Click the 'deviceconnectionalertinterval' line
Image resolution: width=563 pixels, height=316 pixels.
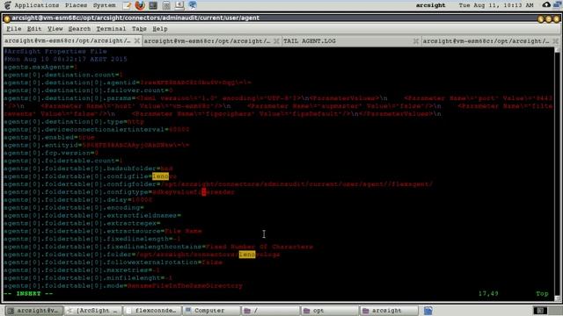pos(97,129)
